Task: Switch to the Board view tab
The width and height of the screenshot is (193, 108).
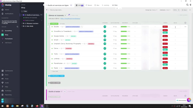Action: pos(89,5)
